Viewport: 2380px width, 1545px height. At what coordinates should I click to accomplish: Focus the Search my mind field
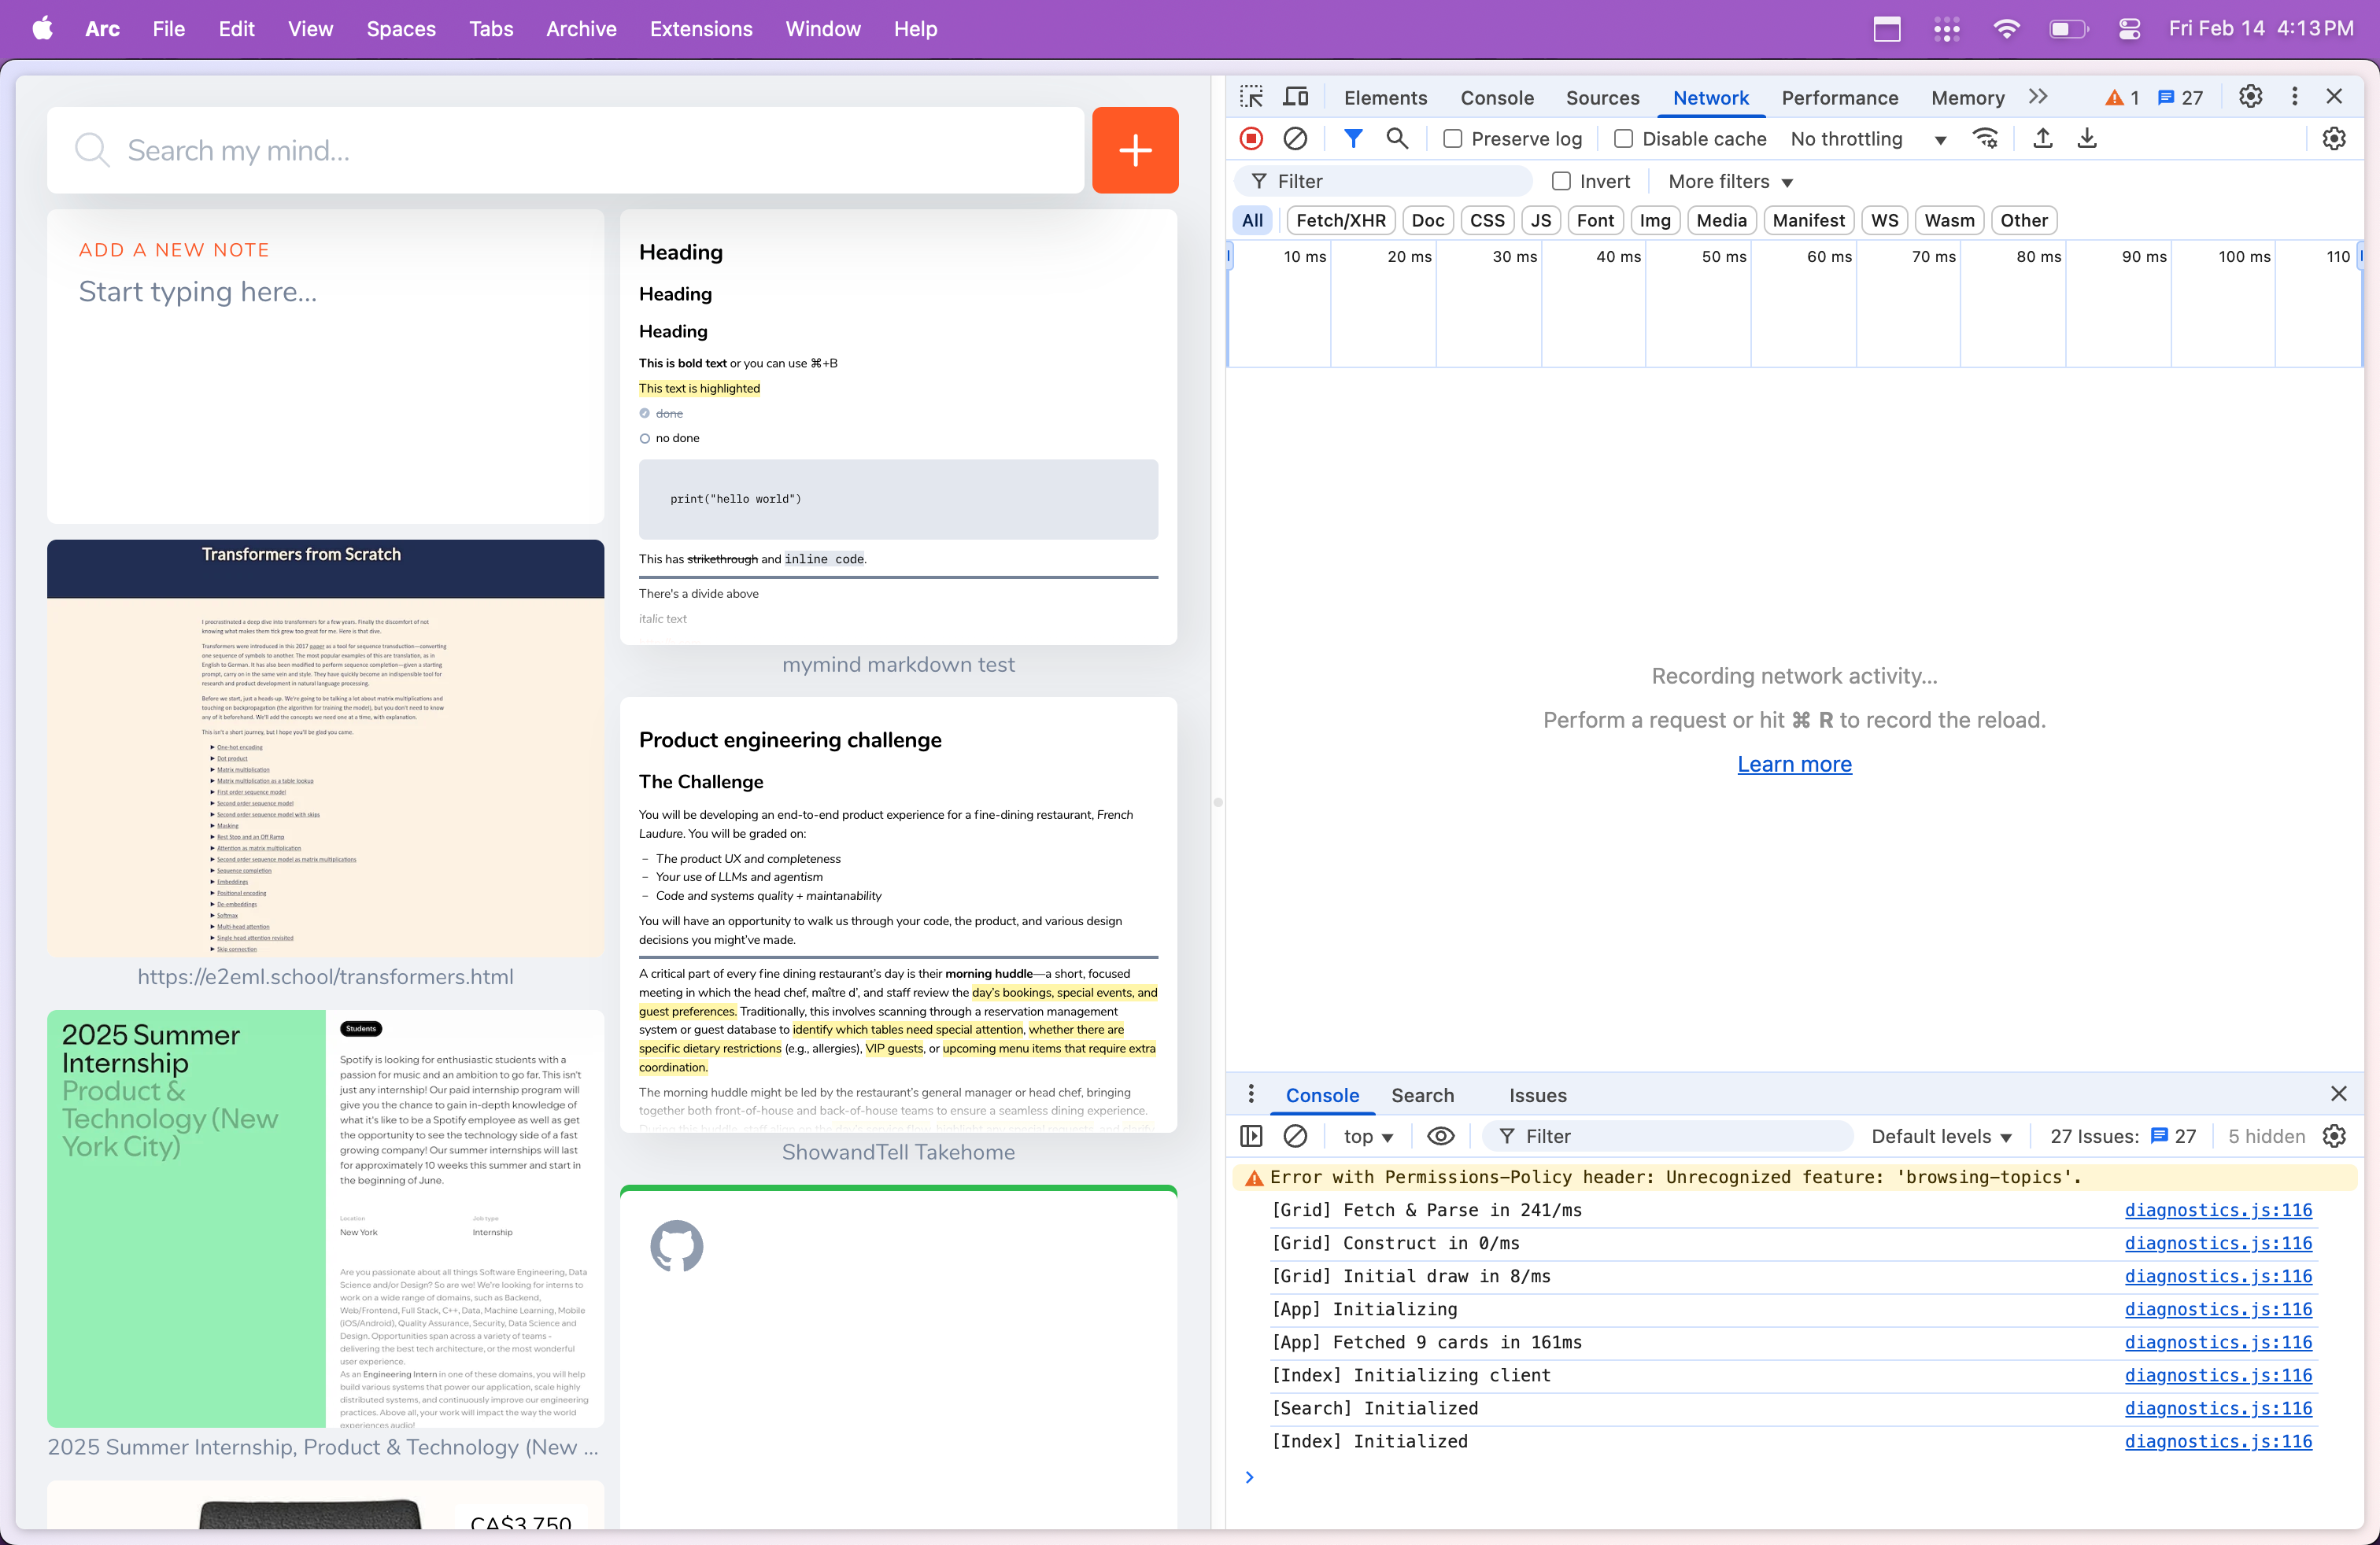565,150
